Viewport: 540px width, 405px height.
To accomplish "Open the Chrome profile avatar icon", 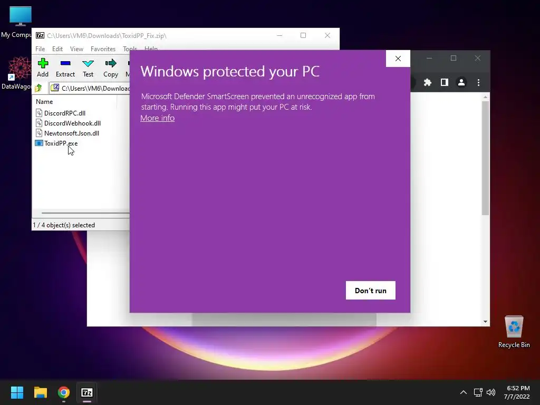I will [x=461, y=82].
